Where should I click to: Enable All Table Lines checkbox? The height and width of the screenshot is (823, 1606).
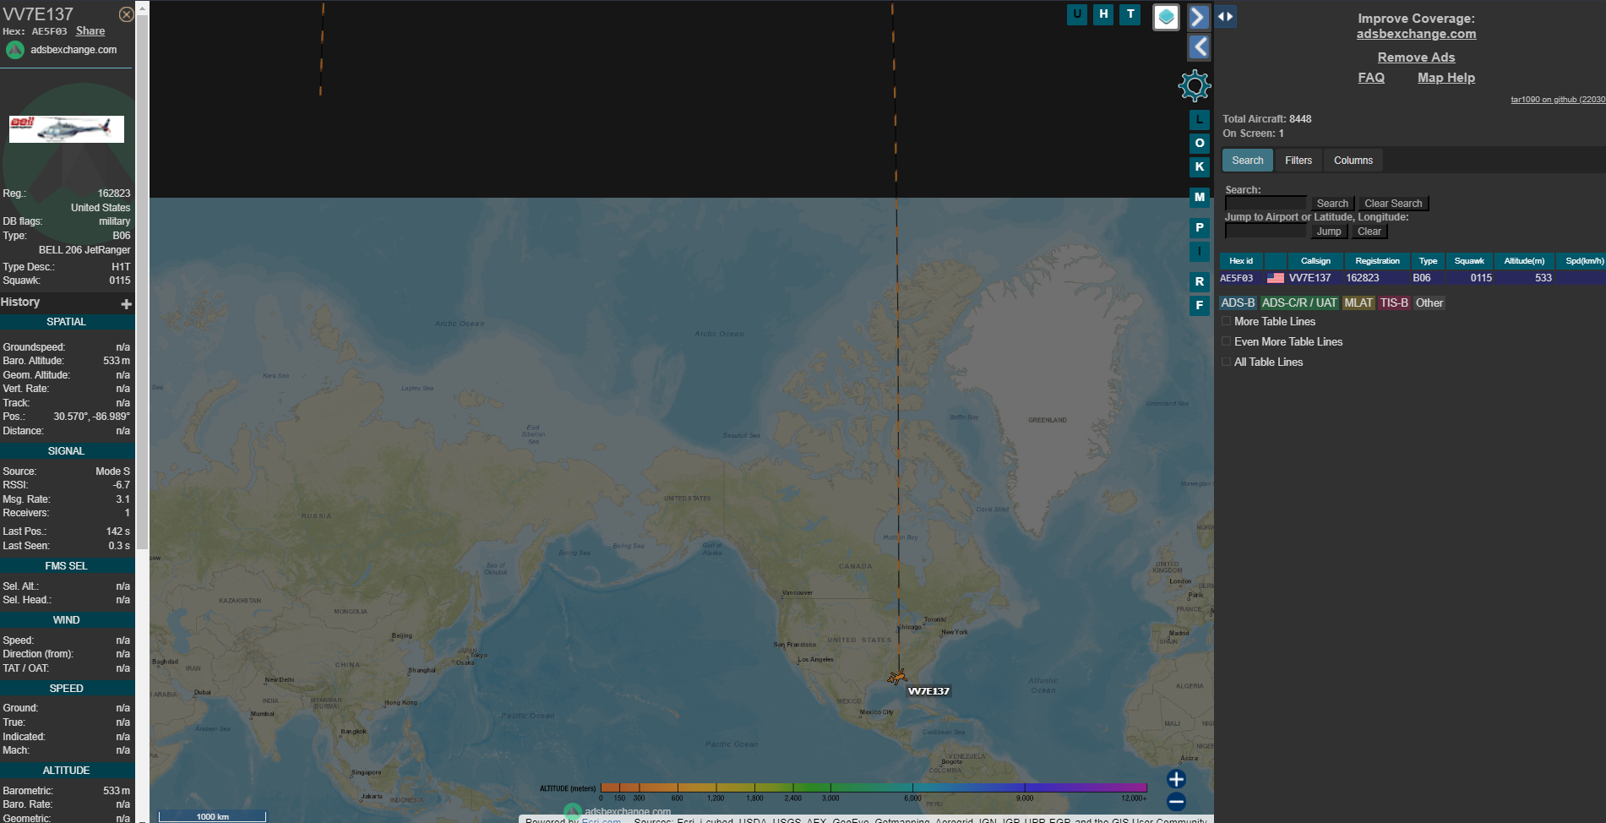click(x=1227, y=362)
